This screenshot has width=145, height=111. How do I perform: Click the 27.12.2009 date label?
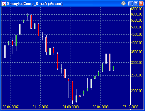click(130, 107)
